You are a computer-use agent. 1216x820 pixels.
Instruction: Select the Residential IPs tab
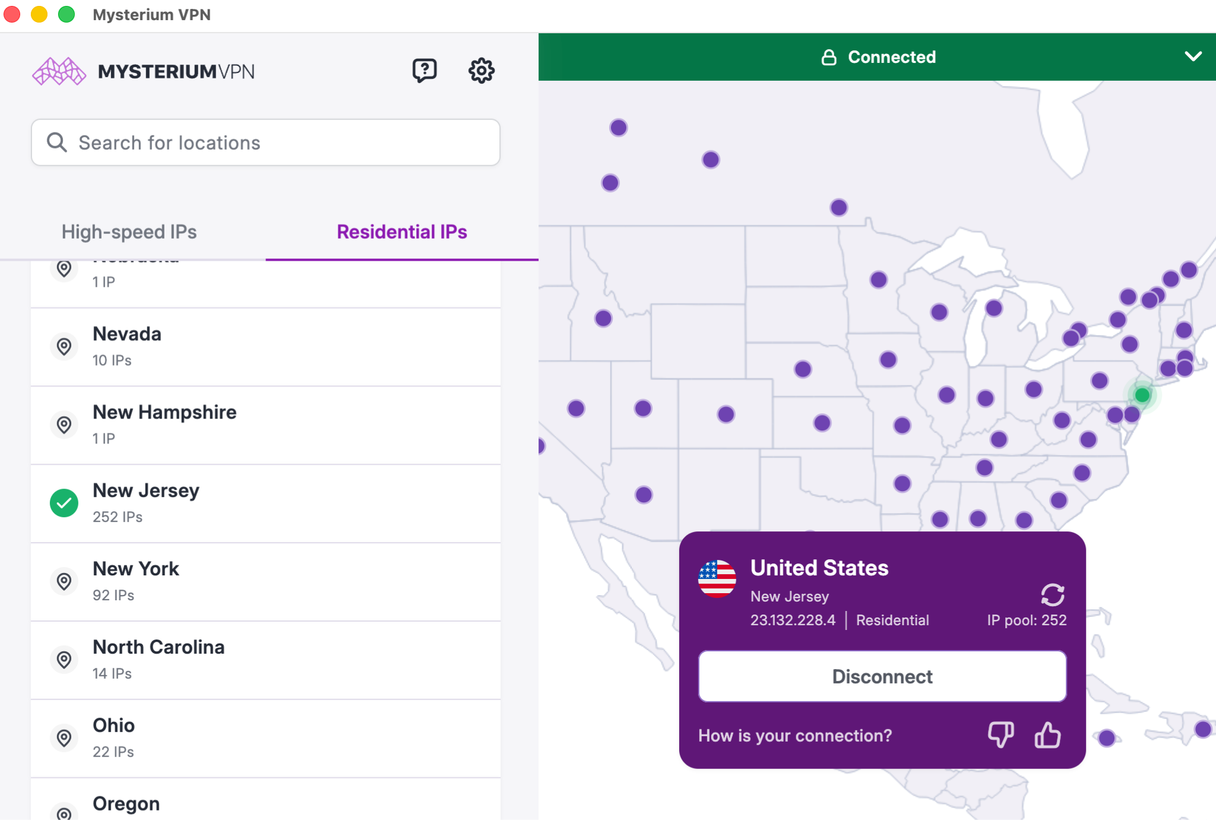402,232
